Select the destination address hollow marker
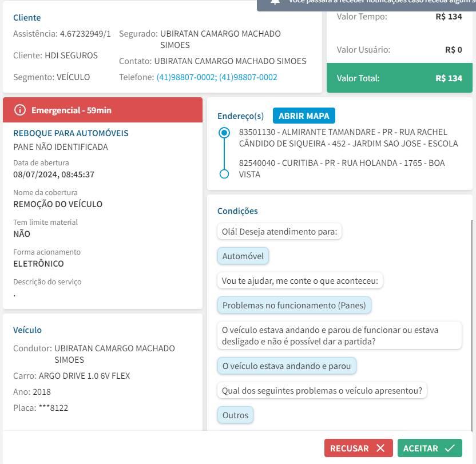The image size is (476, 464). pos(224,174)
